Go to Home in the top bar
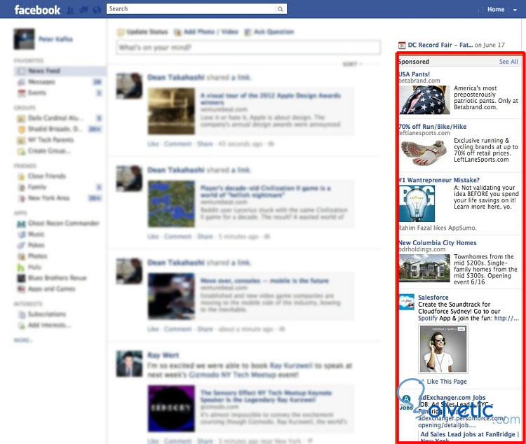 tap(495, 9)
